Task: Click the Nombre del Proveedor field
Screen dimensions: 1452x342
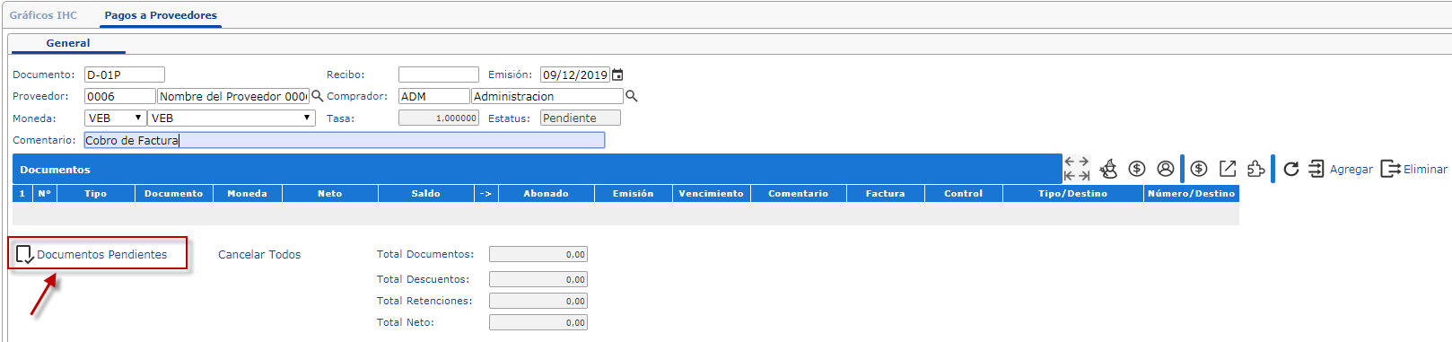Action: (233, 96)
